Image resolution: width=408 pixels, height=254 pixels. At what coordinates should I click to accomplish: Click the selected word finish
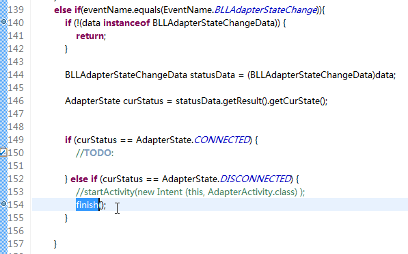(87, 205)
